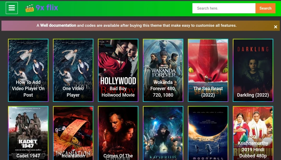Open Crimes Of The post

click(118, 133)
